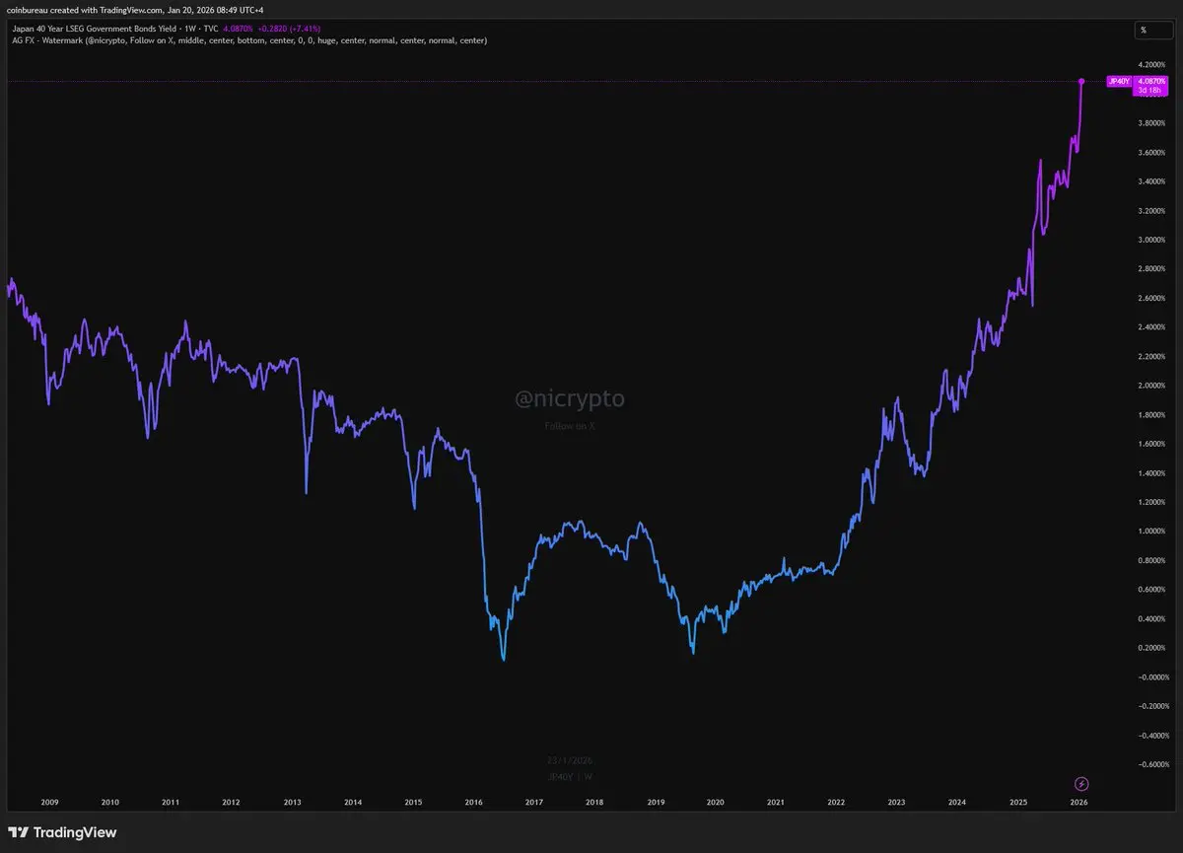Select the 2020 label on time axis
The width and height of the screenshot is (1183, 853).
tap(716, 803)
